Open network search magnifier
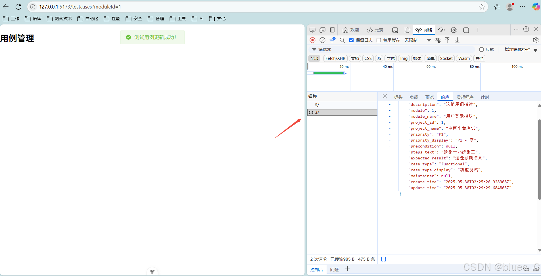Image resolution: width=541 pixels, height=276 pixels. pos(342,40)
